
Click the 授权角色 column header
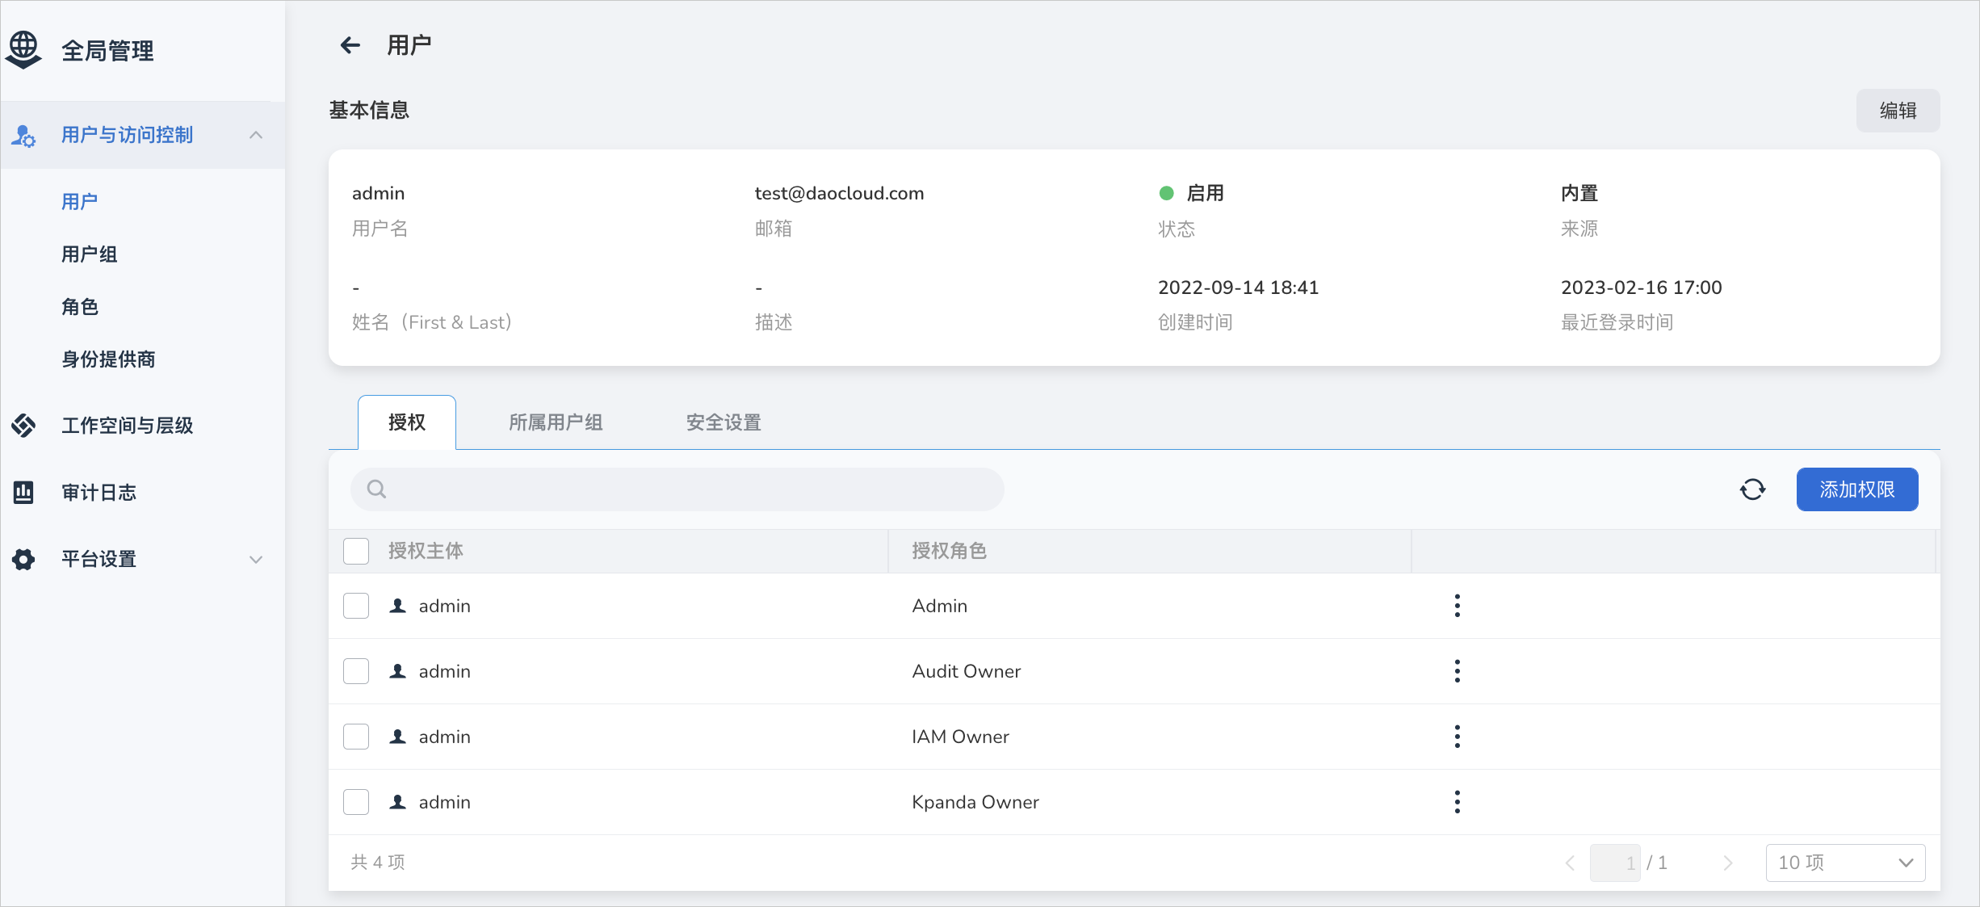pos(949,551)
